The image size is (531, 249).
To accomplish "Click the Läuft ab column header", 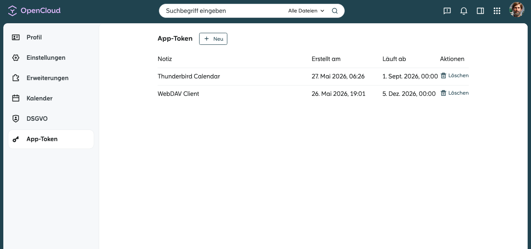I will [x=394, y=59].
